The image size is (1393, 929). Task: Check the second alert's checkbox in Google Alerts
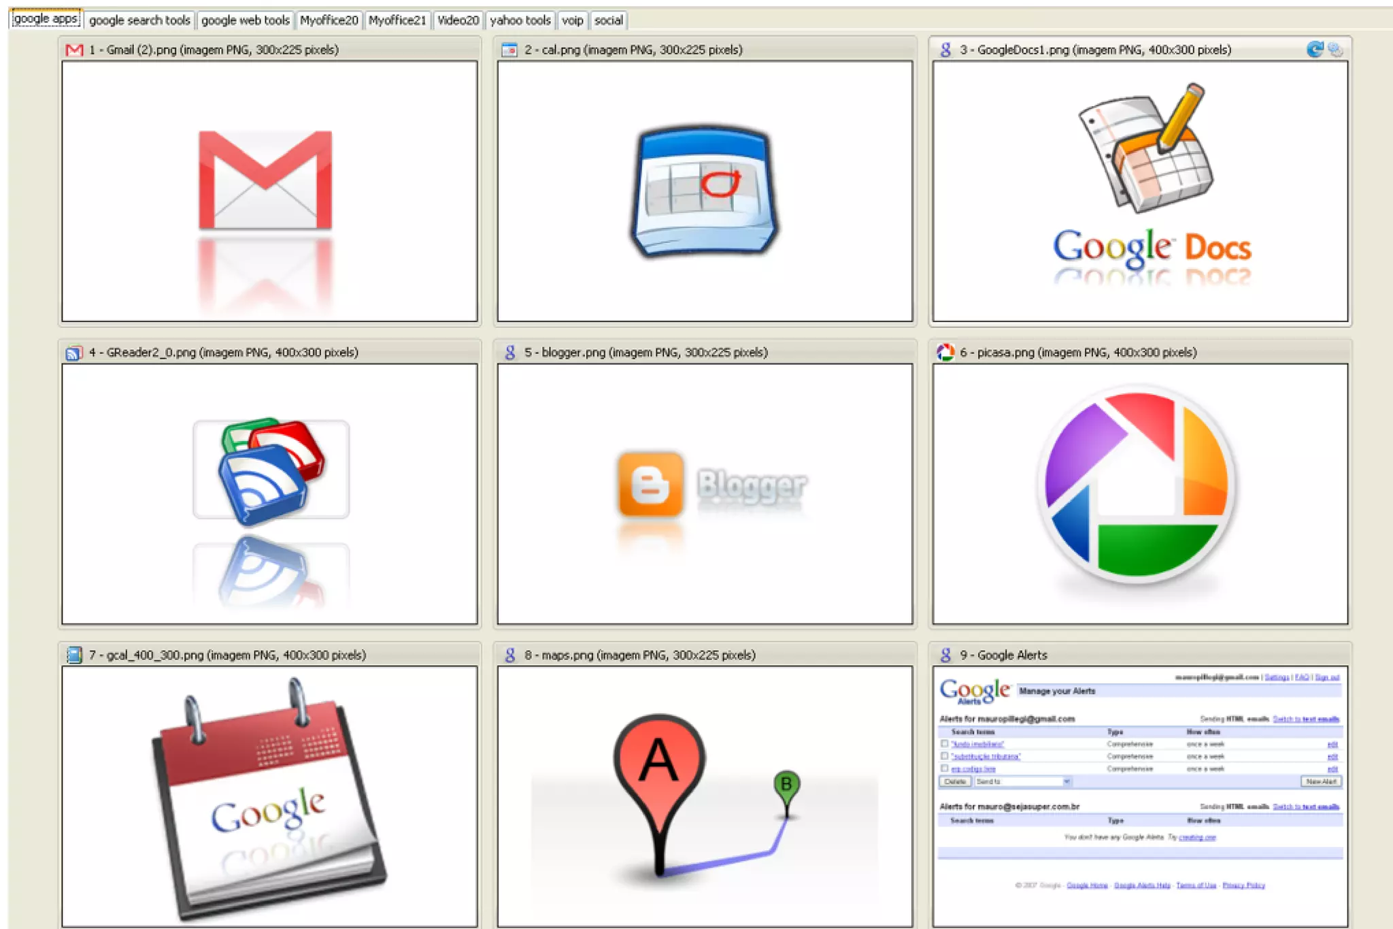point(944,756)
